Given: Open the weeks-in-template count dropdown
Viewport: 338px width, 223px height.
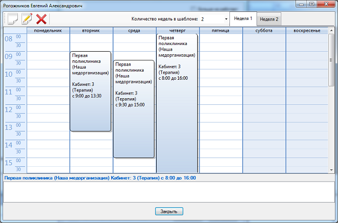Looking at the screenshot, I should [x=226, y=19].
